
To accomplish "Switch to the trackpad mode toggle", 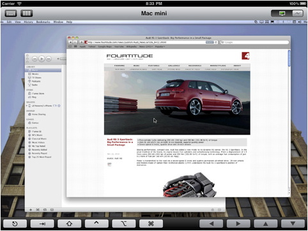I will click(x=298, y=13).
